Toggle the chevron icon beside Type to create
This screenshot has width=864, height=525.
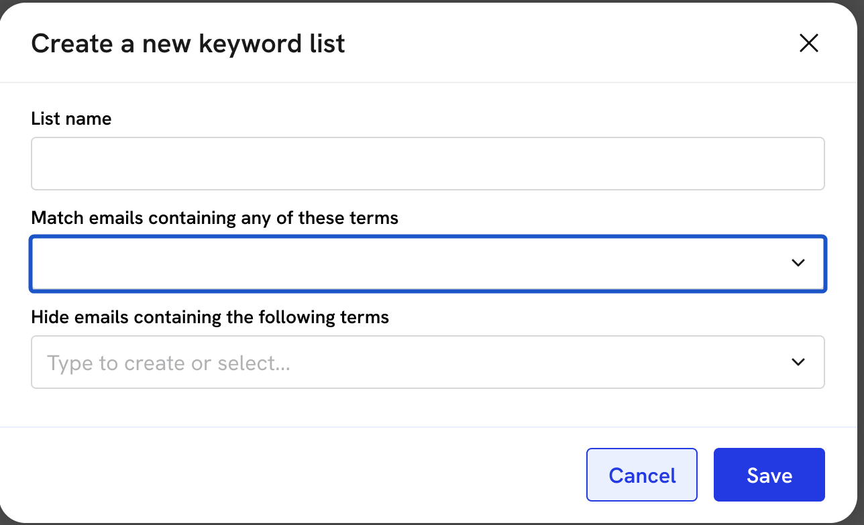pos(798,362)
